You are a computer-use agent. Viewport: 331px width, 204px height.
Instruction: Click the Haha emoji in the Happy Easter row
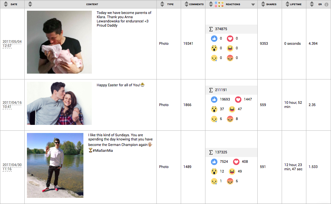click(x=232, y=109)
